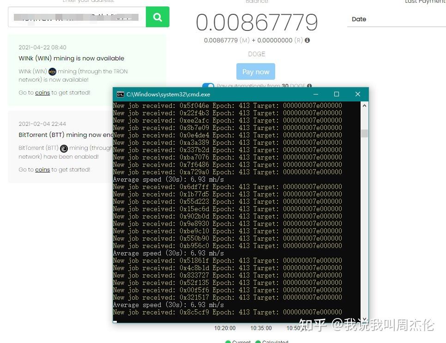Viewport: 446px width, 343px height.
Task: Click the console line with job 0x51861f
Action: (x=227, y=260)
